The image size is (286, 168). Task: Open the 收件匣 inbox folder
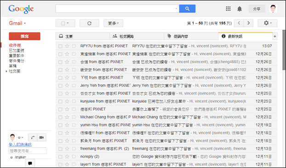point(15,45)
